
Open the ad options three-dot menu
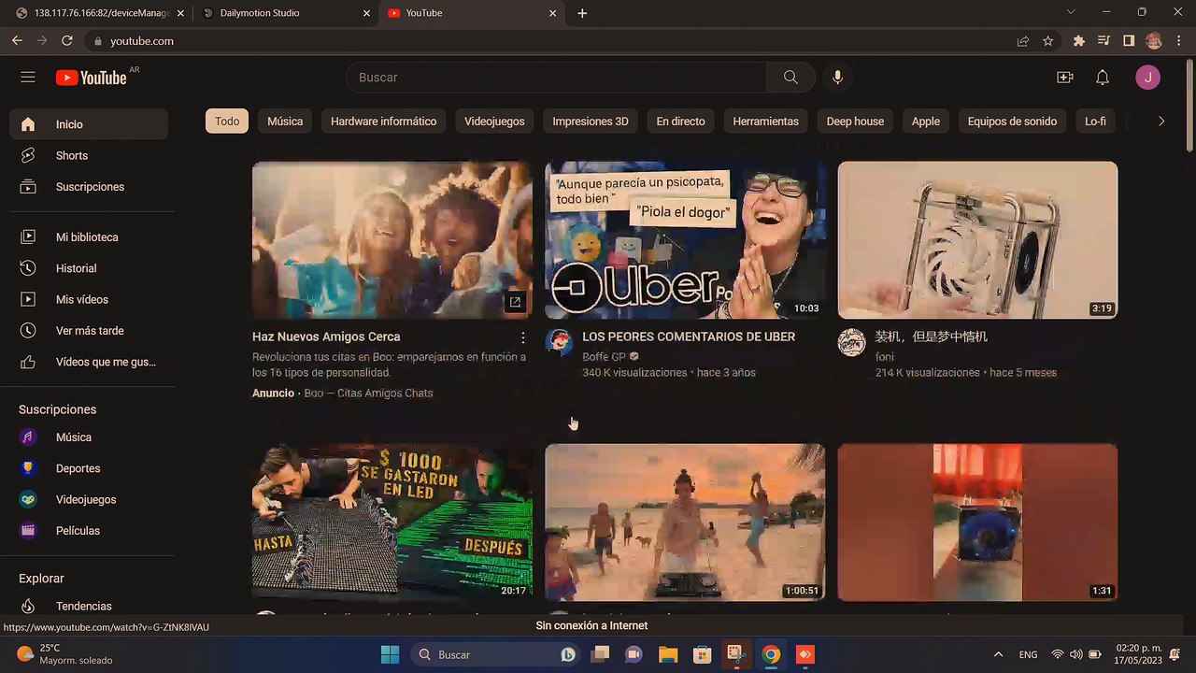[x=523, y=337]
